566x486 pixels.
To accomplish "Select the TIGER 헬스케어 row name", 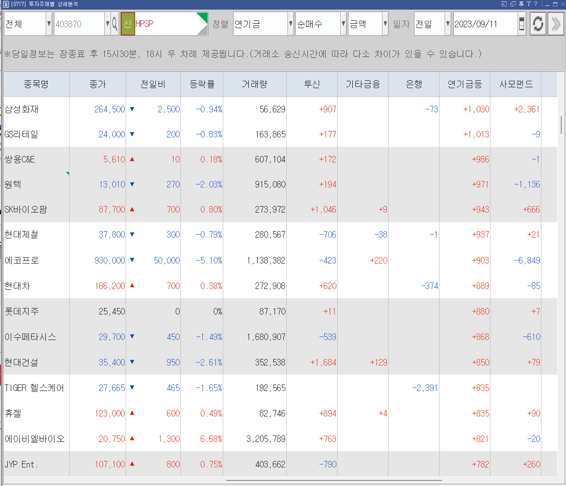I will click(35, 388).
